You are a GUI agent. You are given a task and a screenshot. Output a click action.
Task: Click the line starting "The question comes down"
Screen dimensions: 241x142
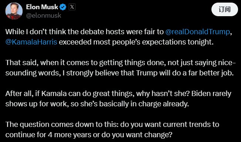click(112, 124)
